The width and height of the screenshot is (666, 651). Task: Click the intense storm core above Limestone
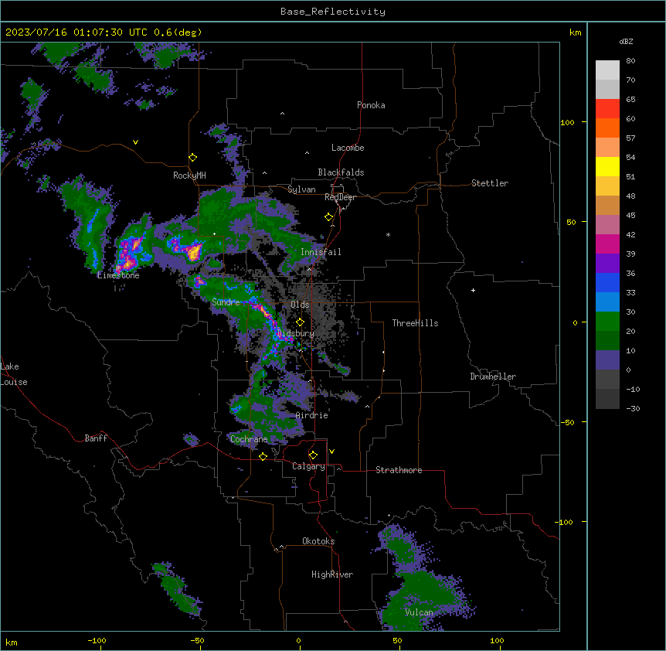pos(129,254)
